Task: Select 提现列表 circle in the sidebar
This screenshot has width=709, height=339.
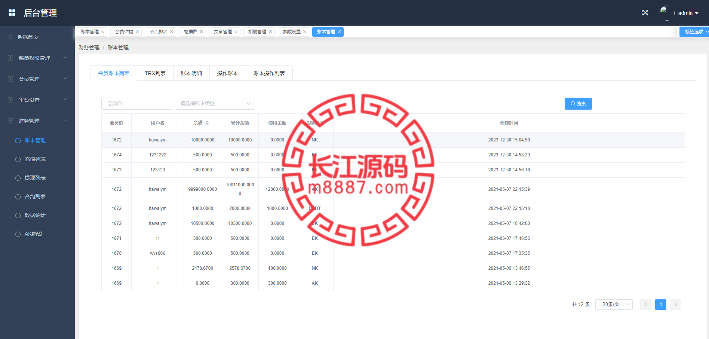Action: tap(18, 178)
